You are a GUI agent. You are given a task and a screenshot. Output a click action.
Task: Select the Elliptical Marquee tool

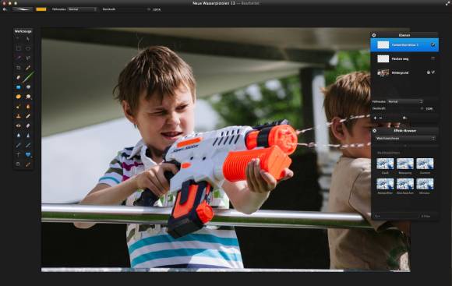(28, 48)
